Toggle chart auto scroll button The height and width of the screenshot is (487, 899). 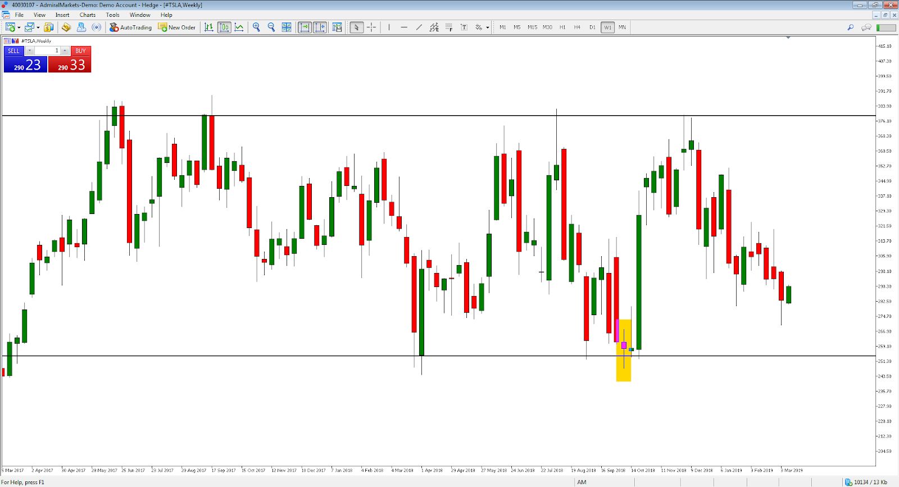pyautogui.click(x=305, y=27)
